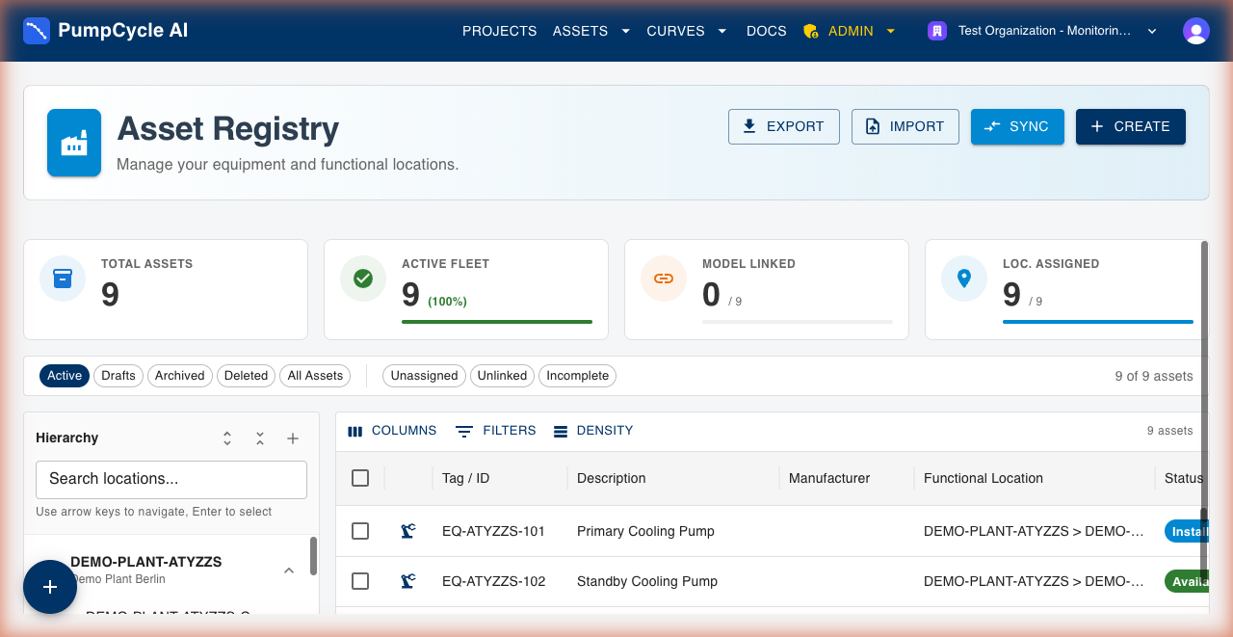Screen dimensions: 1233x637
Task: Open the ASSETS dropdown in the navbar
Action: [x=591, y=30]
